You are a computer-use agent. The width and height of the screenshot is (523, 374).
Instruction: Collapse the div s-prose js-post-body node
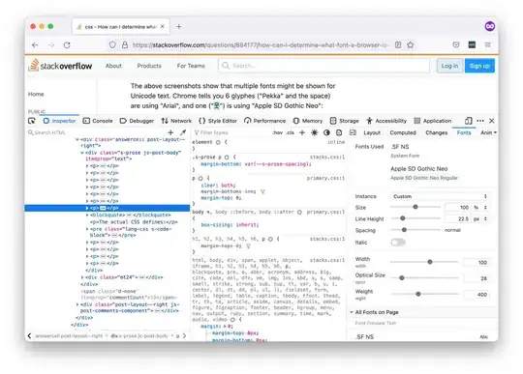tap(82, 153)
